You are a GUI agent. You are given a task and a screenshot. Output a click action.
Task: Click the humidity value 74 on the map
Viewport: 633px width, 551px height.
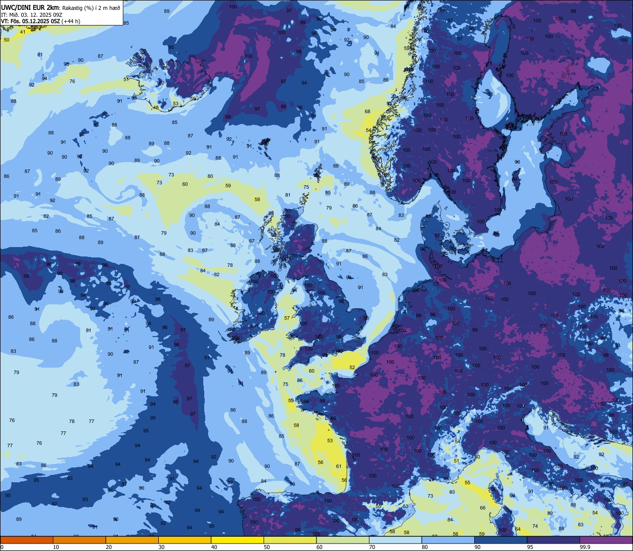[x=535, y=526]
